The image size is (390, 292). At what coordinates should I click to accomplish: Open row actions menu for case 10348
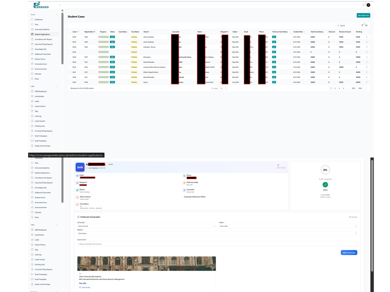367,37
